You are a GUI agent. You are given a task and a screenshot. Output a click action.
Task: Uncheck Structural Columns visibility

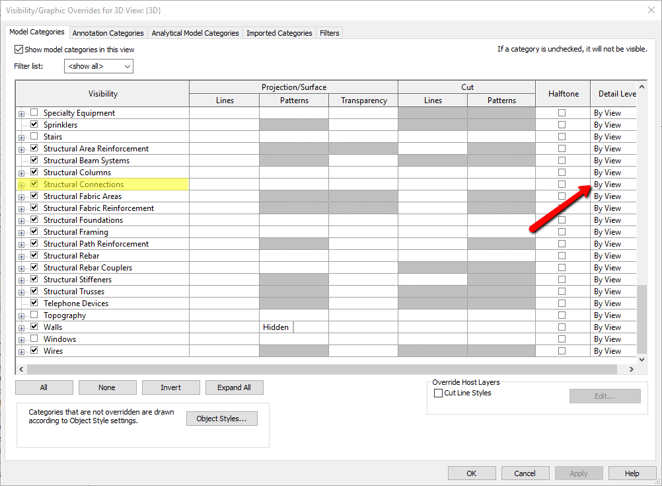click(34, 172)
